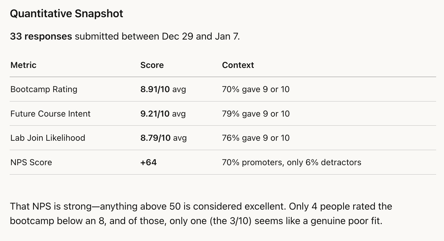Click the 8.79/10 avg score
This screenshot has height=241, width=444.
point(163,138)
